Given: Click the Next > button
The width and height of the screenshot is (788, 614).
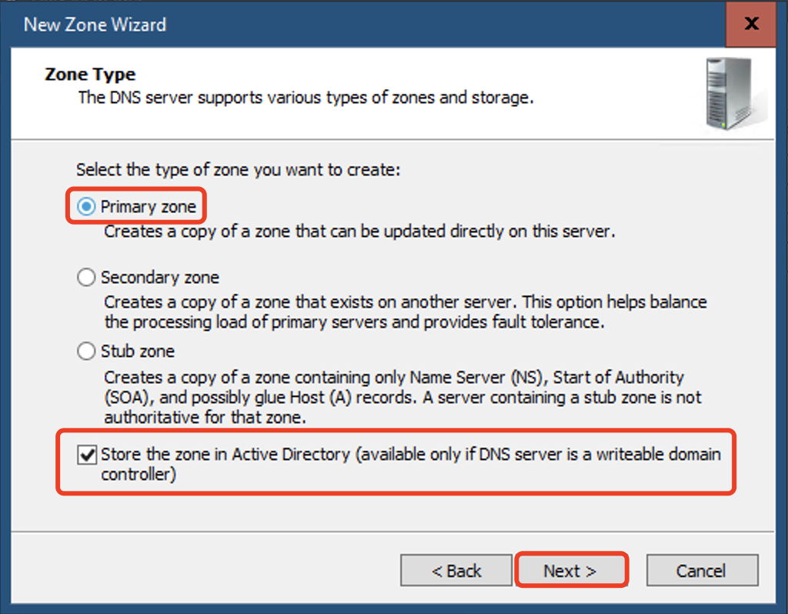Looking at the screenshot, I should pos(570,571).
